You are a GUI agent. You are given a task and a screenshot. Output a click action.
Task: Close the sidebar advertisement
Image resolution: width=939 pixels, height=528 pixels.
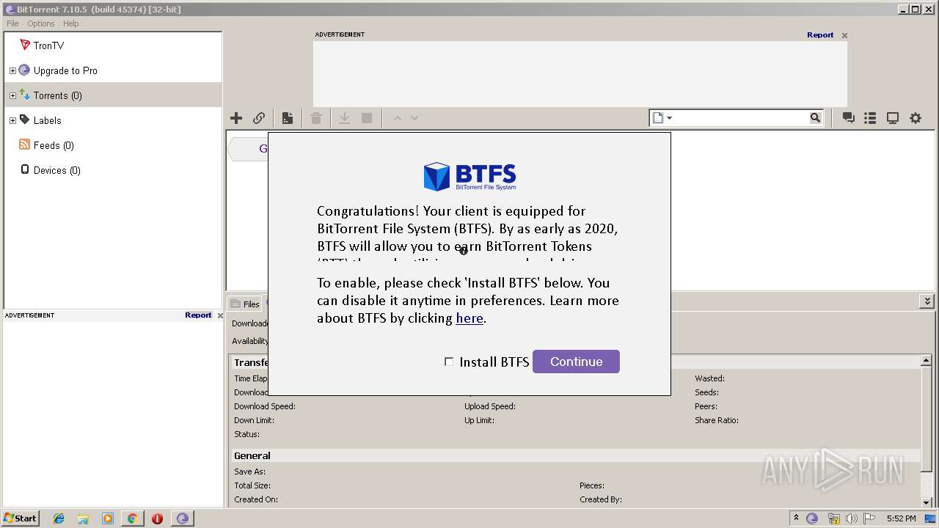220,315
